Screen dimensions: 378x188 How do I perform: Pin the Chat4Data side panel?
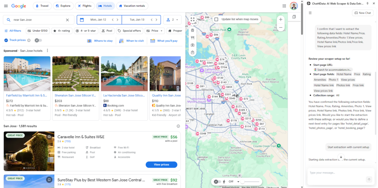[x=367, y=3]
